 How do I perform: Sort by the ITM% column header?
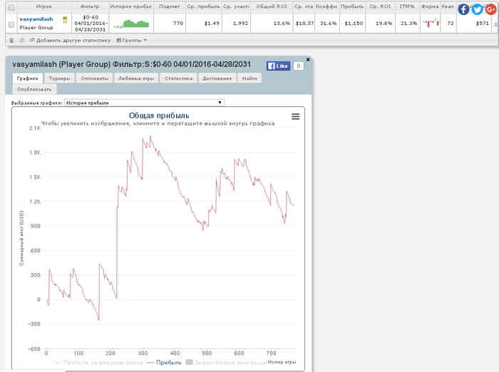point(407,6)
